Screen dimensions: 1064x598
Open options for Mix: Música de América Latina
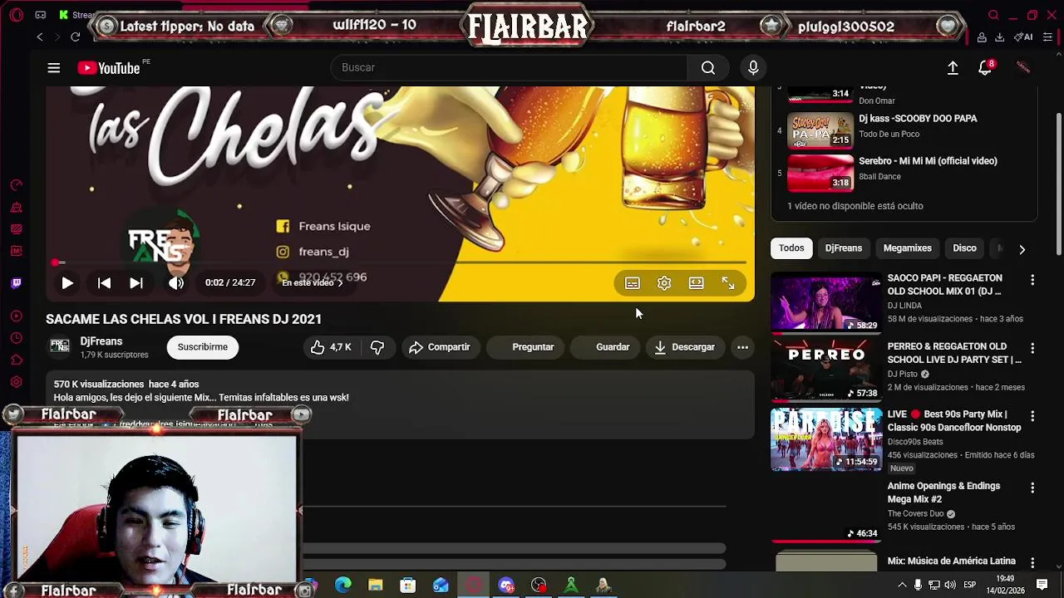point(1032,563)
